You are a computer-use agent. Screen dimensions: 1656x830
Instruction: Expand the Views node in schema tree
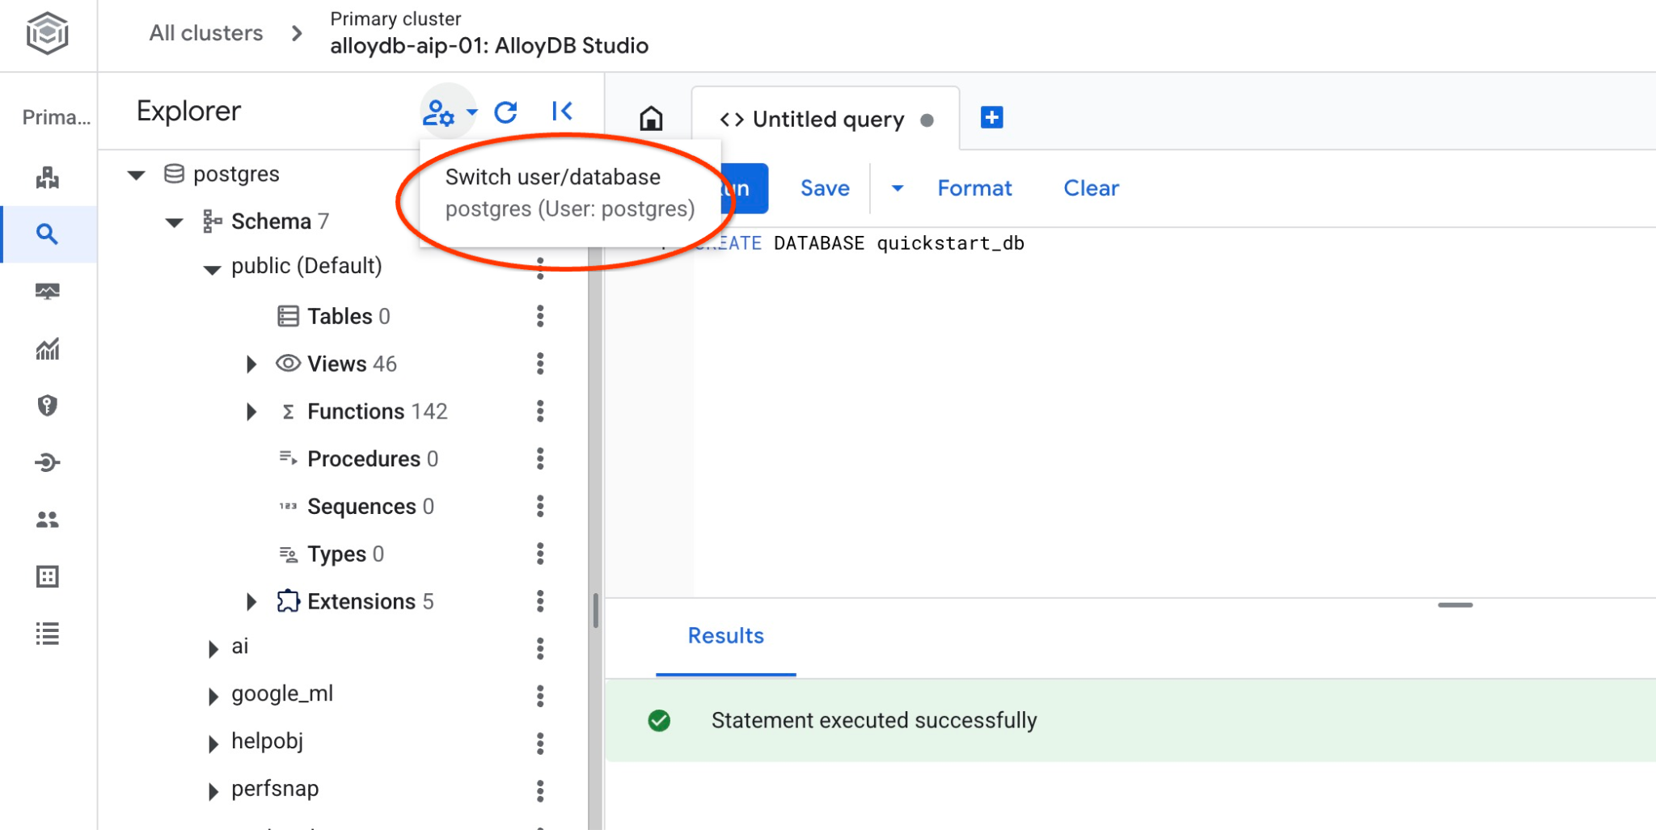tap(251, 364)
